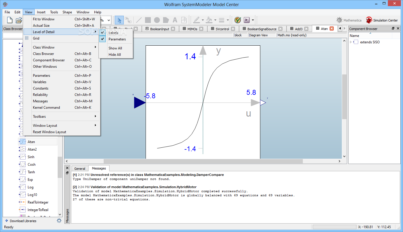Select the Kernel Command menu entry
This screenshot has height=232, width=403.
pyautogui.click(x=62, y=108)
